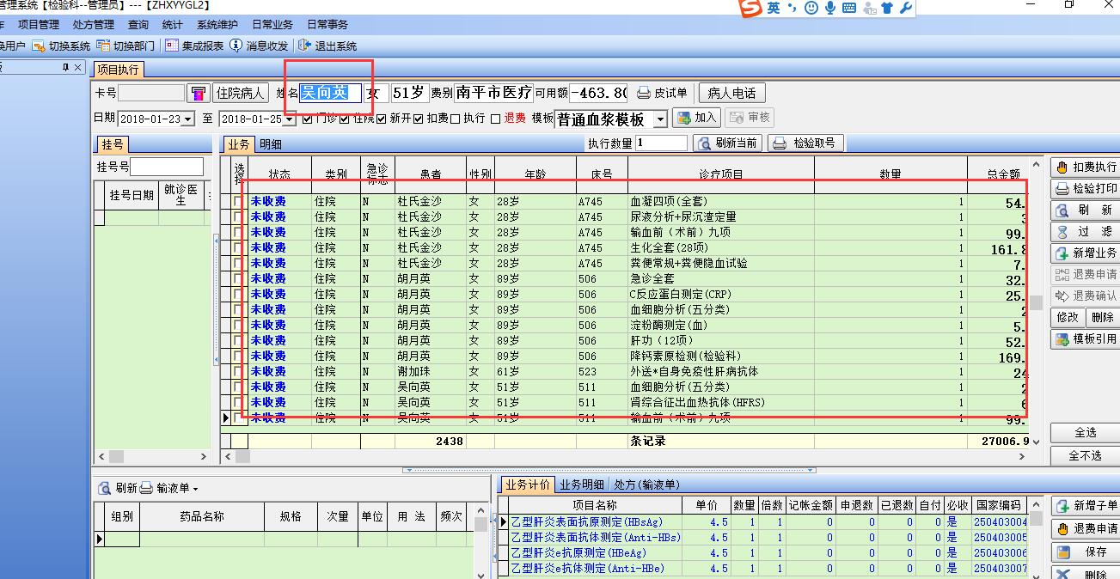
Task: Check the row for 急诊全套
Action: (x=237, y=279)
